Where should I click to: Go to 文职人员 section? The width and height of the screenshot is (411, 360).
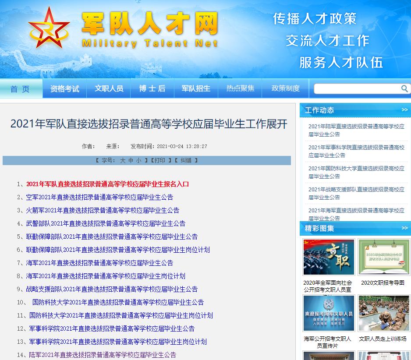pyautogui.click(x=109, y=88)
